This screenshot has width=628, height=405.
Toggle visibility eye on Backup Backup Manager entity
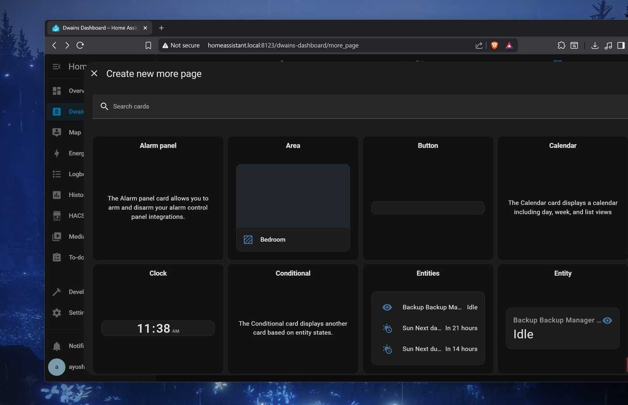click(x=387, y=307)
